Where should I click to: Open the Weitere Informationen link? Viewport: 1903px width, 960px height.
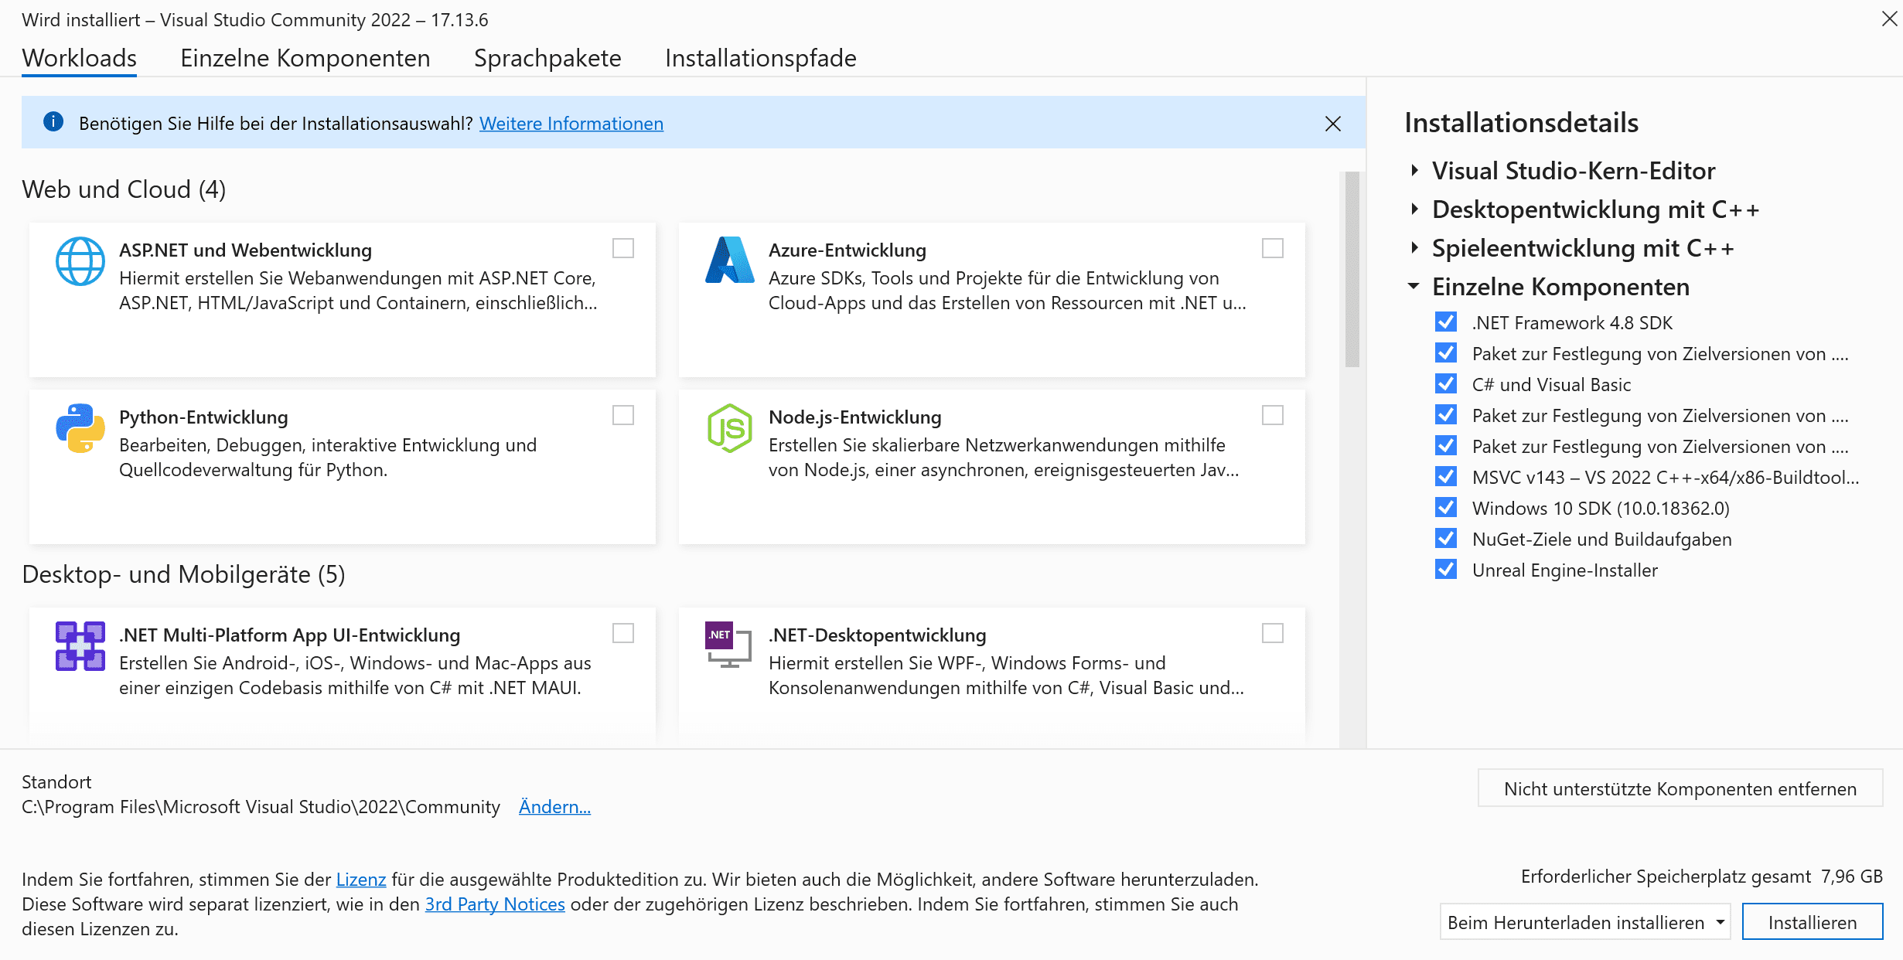[571, 124]
